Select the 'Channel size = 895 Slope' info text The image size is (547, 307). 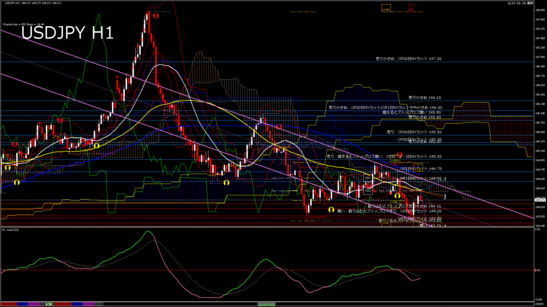point(24,25)
